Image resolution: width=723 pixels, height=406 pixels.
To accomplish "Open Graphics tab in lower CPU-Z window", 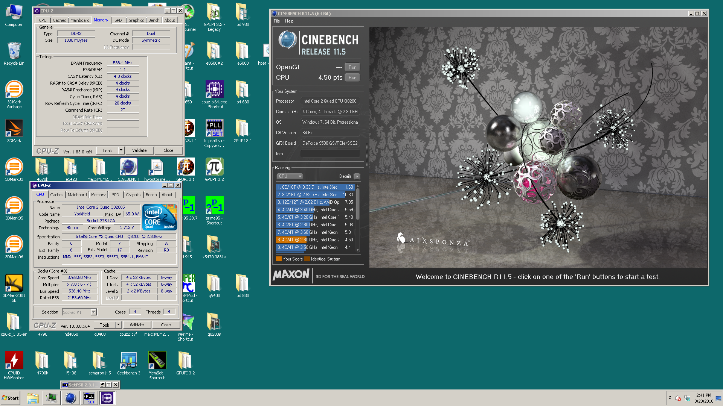I will coord(134,195).
